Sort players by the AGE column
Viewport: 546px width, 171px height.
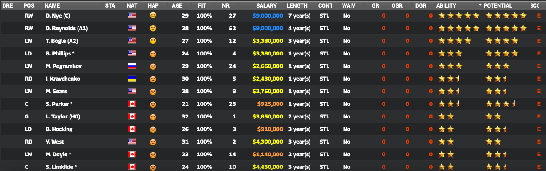177,5
